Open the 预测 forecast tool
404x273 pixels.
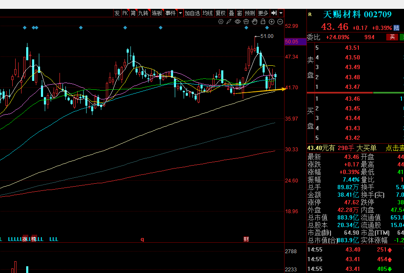[249, 13]
